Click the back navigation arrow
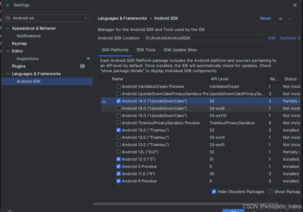Viewport: 303px width, 212px height. pyautogui.click(x=281, y=18)
